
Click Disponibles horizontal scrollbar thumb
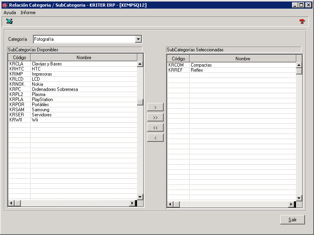tap(17, 203)
